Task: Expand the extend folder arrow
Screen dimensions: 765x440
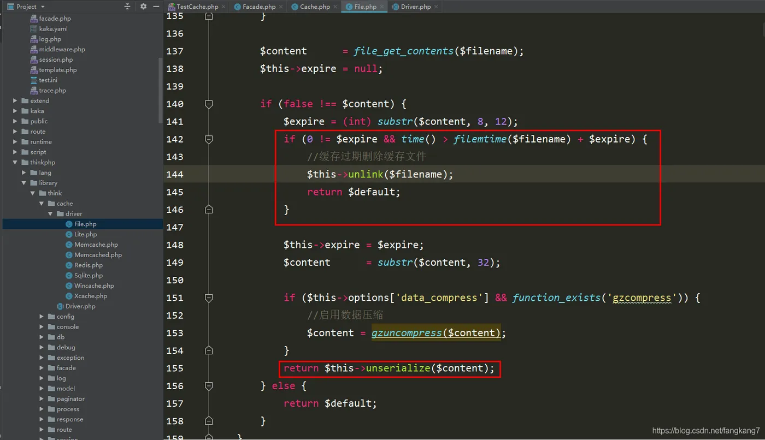Action: coord(15,100)
